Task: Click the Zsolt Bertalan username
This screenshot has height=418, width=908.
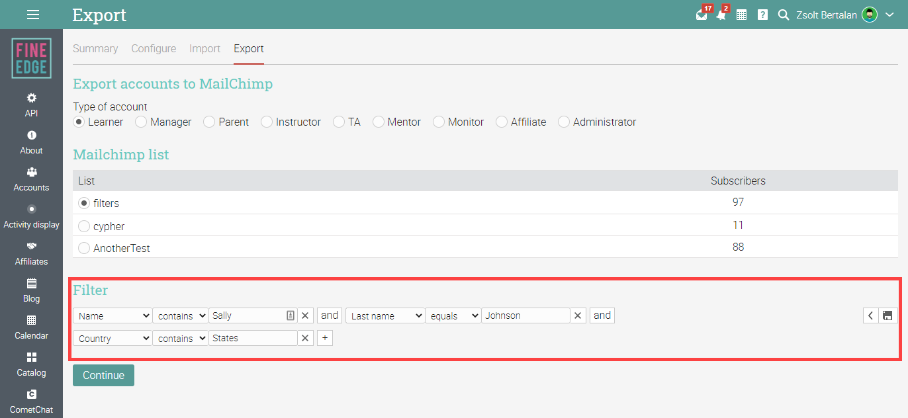Action: point(826,15)
